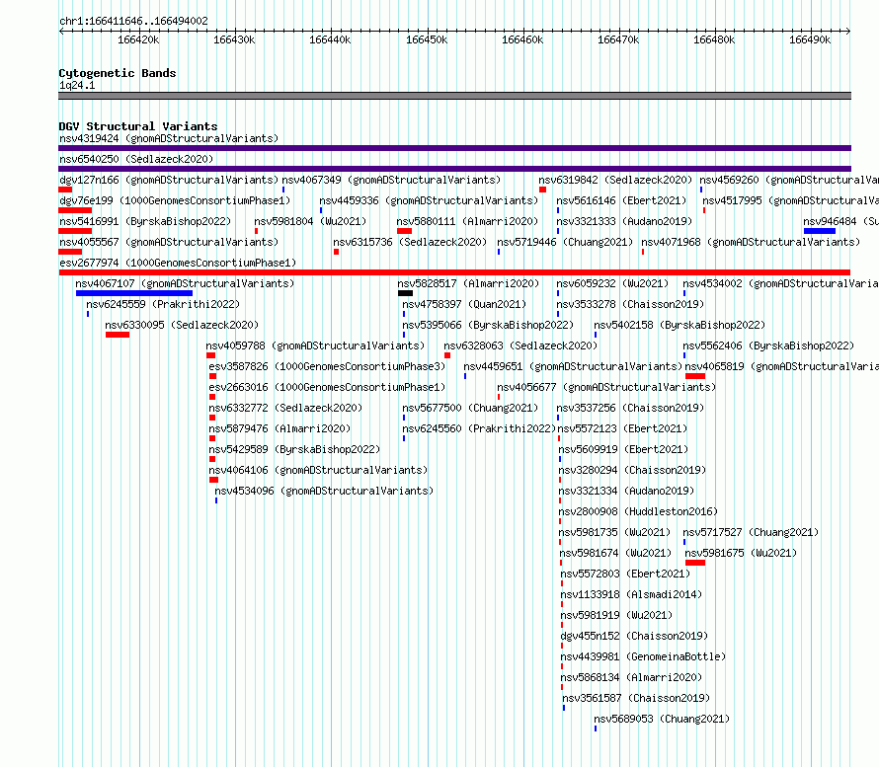Screen dimensions: 879x767
Task: Click nsv4064106 variant label
Action: click(318, 470)
